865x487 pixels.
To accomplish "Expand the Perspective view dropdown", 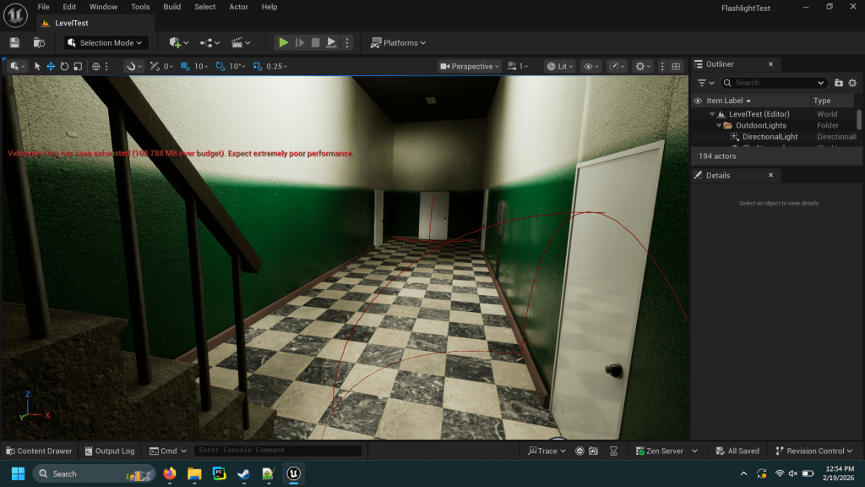I will click(x=470, y=66).
